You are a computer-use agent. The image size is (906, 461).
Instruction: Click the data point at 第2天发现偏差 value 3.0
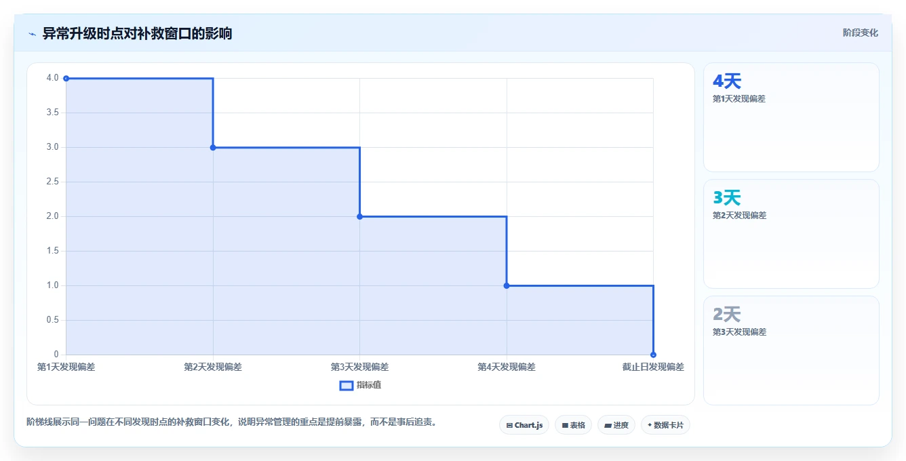pyautogui.click(x=213, y=147)
